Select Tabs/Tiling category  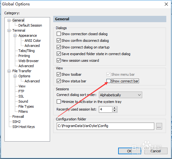pyautogui.click(x=26, y=51)
